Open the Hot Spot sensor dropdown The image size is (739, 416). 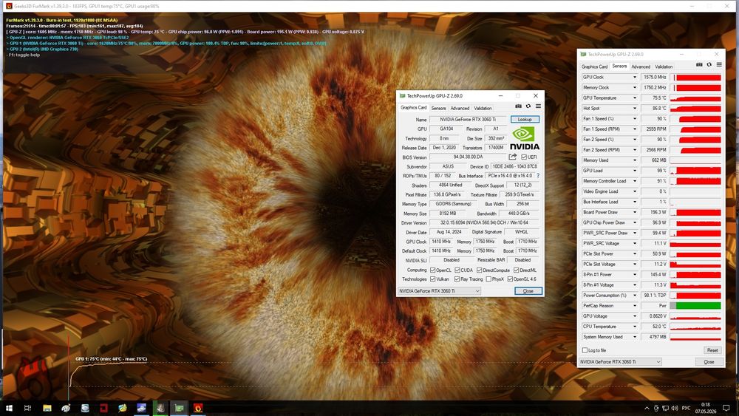(x=634, y=109)
